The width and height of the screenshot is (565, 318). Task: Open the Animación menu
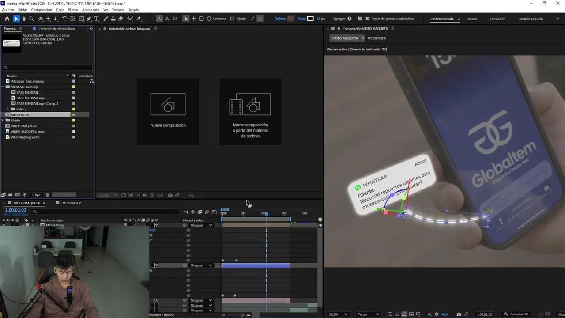click(x=90, y=9)
